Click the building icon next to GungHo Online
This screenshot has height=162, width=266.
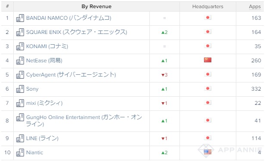(x=20, y=117)
